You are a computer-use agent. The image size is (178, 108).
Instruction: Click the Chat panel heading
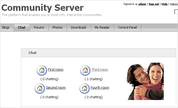pyautogui.click(x=33, y=53)
